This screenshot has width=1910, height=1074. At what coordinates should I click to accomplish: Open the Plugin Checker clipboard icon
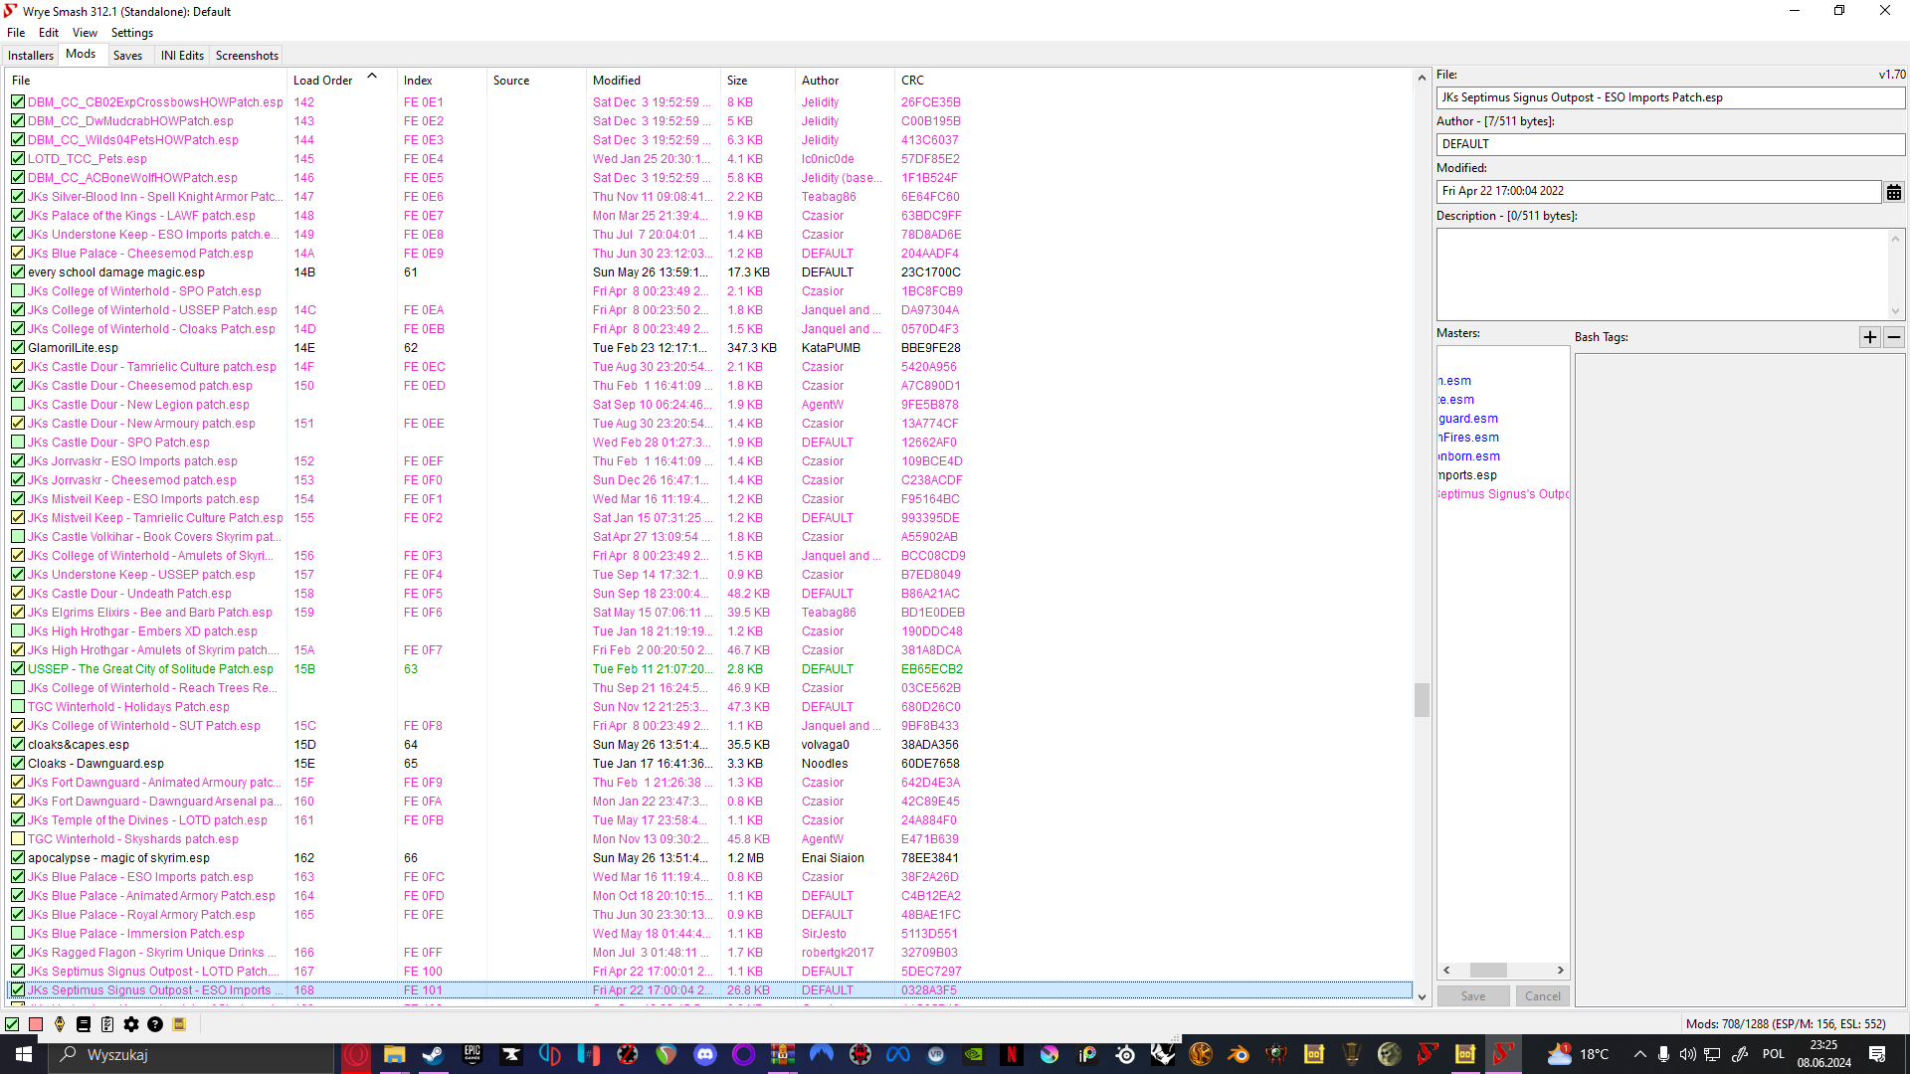[106, 1024]
